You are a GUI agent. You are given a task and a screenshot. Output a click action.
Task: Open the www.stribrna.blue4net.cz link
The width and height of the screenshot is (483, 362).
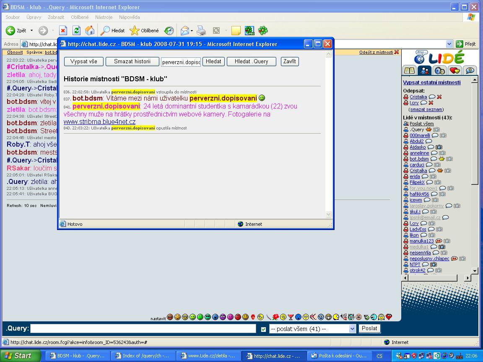pyautogui.click(x=99, y=122)
